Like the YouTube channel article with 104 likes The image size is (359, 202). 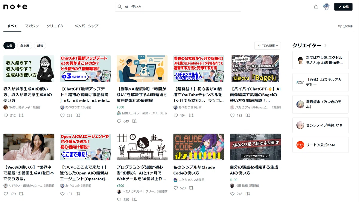176,115
